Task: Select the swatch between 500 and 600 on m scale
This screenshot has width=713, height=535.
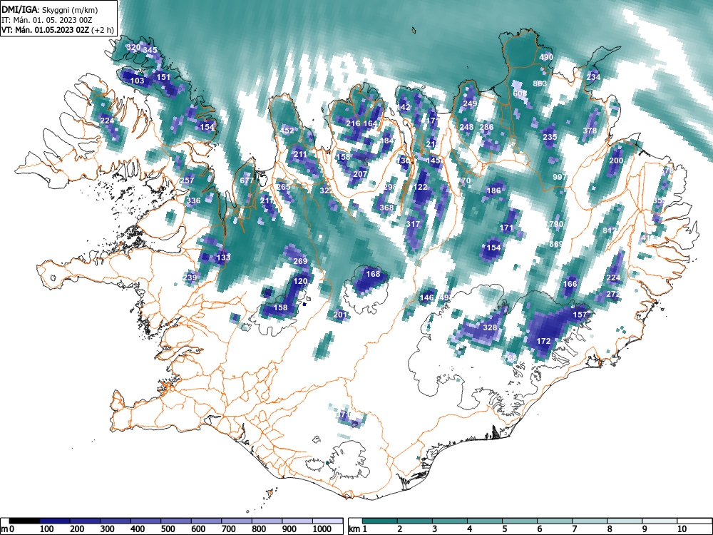Action: coord(176,521)
